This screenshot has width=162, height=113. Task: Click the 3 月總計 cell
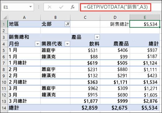click(24, 101)
